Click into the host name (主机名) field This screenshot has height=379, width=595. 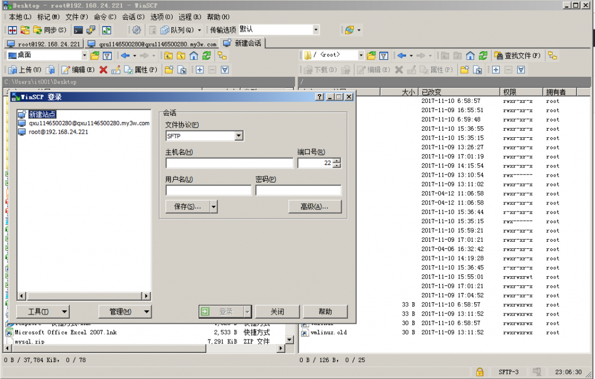coord(229,163)
